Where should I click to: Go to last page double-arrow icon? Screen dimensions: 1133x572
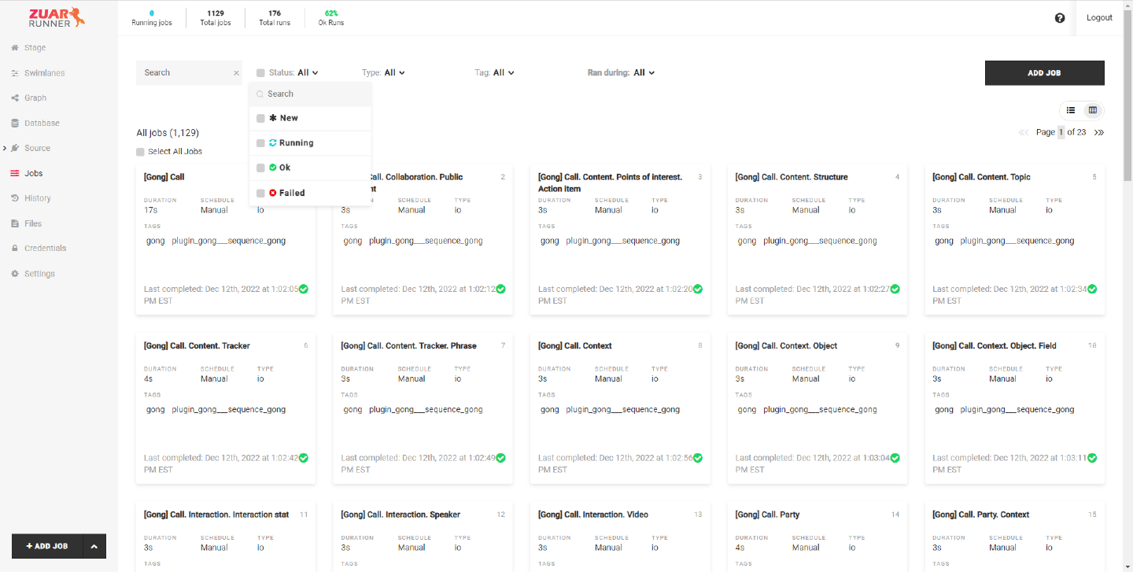1099,132
